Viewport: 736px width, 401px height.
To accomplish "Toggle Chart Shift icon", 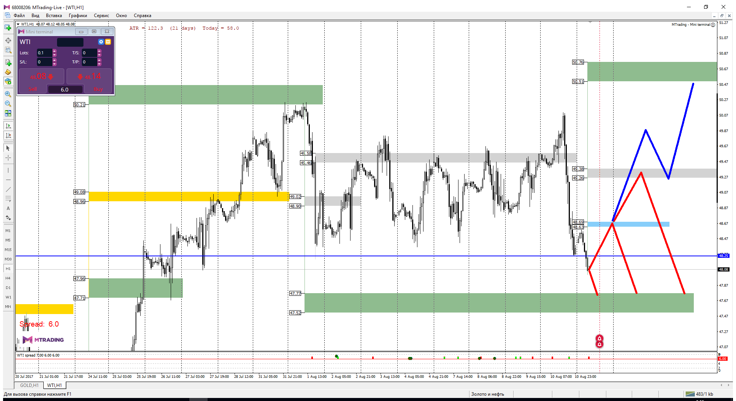I will pos(8,135).
